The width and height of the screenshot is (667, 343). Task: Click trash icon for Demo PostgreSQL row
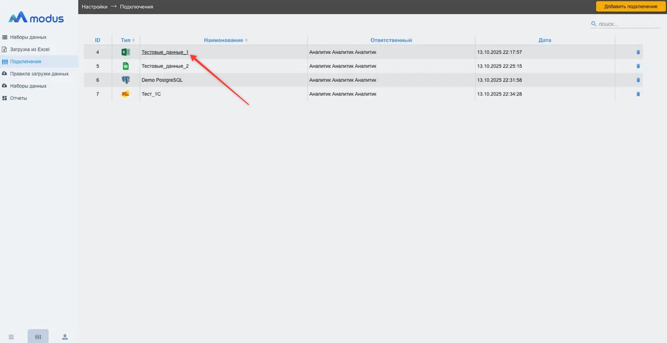pyautogui.click(x=638, y=80)
